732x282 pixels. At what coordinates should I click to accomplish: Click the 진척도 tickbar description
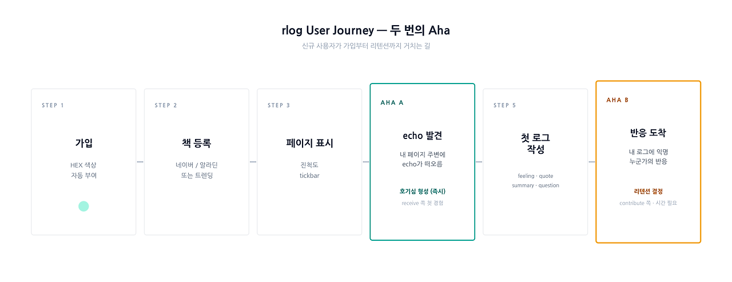coord(309,170)
